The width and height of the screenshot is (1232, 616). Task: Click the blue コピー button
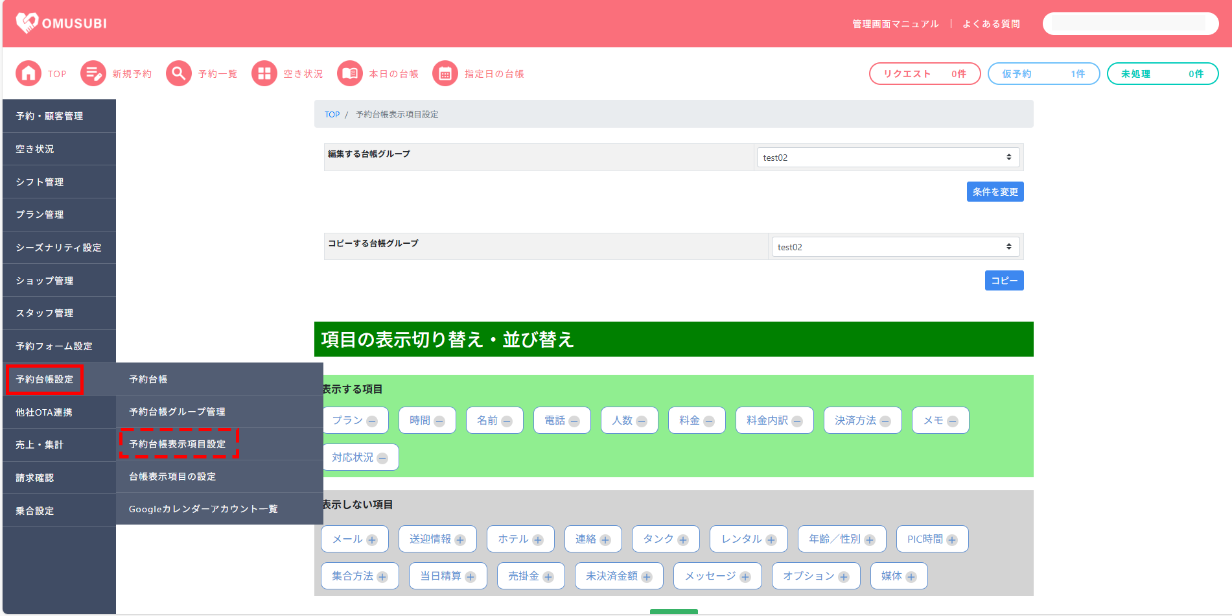tap(1004, 281)
